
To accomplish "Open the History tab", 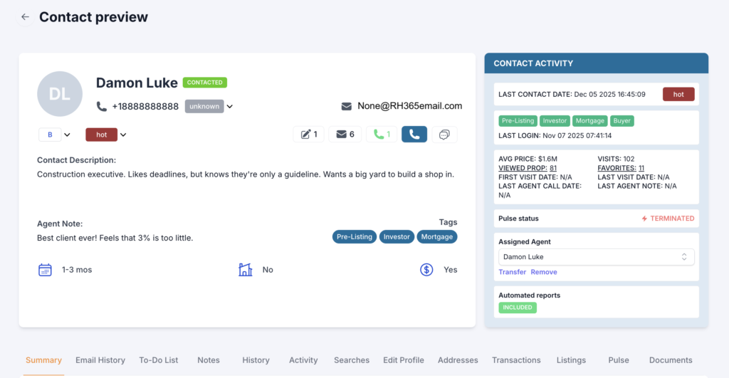I will pyautogui.click(x=256, y=360).
